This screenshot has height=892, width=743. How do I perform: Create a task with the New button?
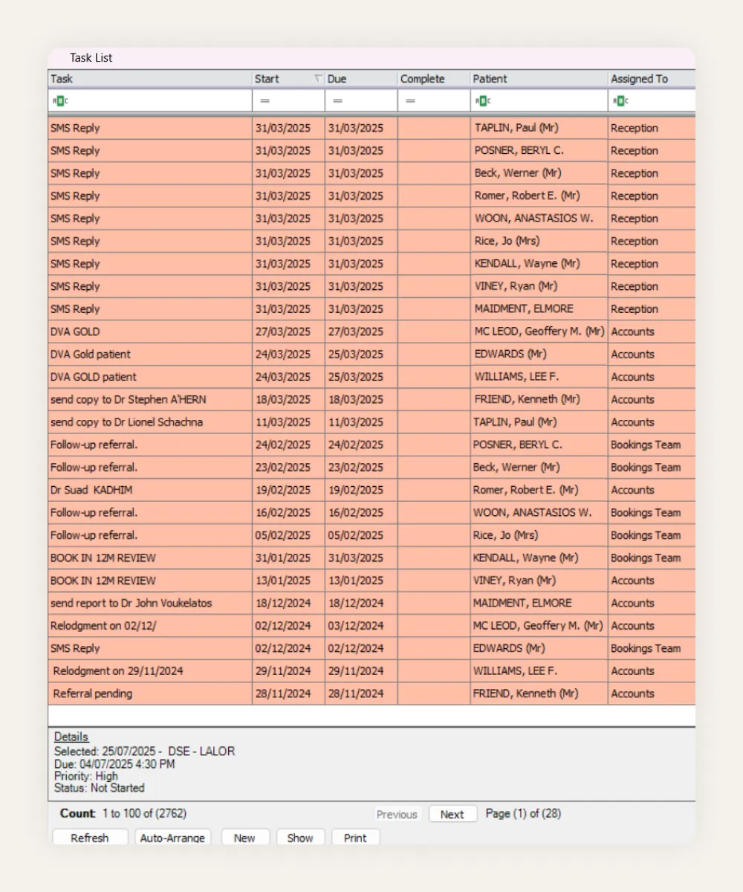point(244,838)
